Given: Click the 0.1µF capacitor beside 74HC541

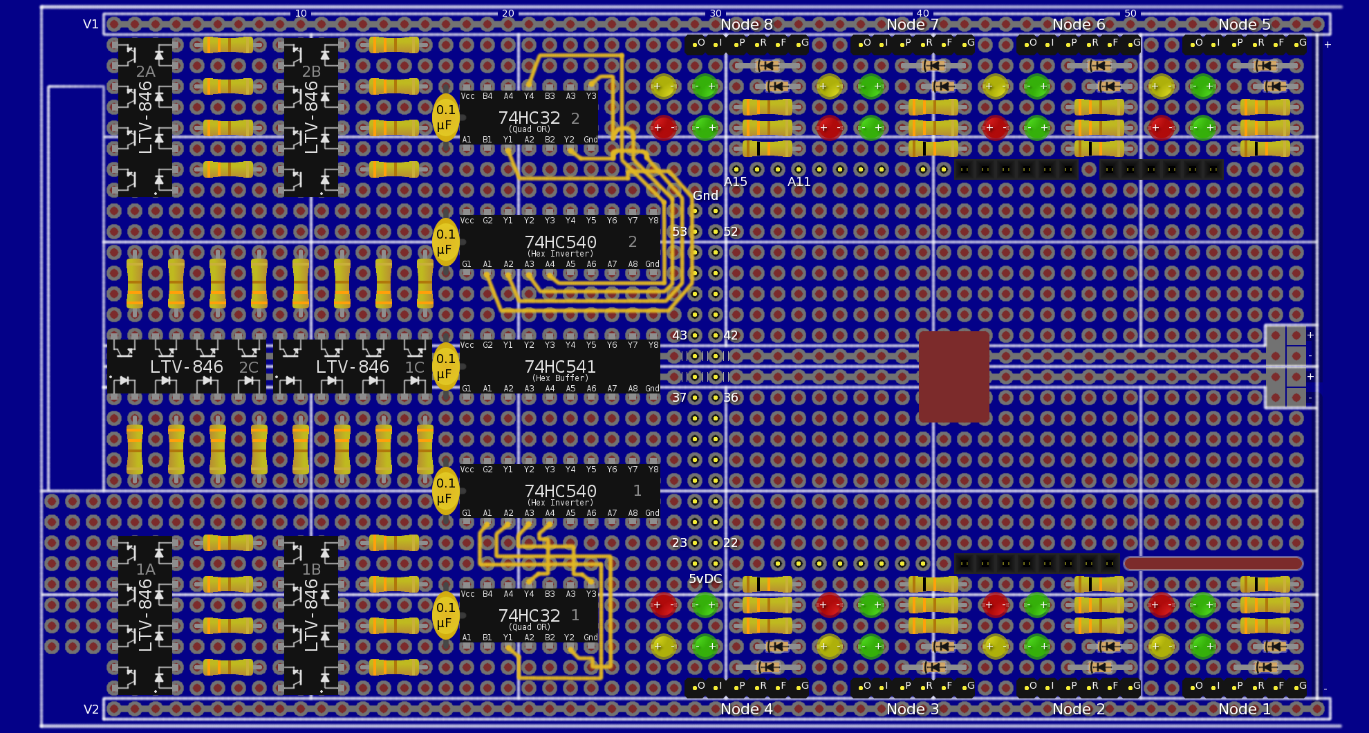Looking at the screenshot, I should 445,366.
